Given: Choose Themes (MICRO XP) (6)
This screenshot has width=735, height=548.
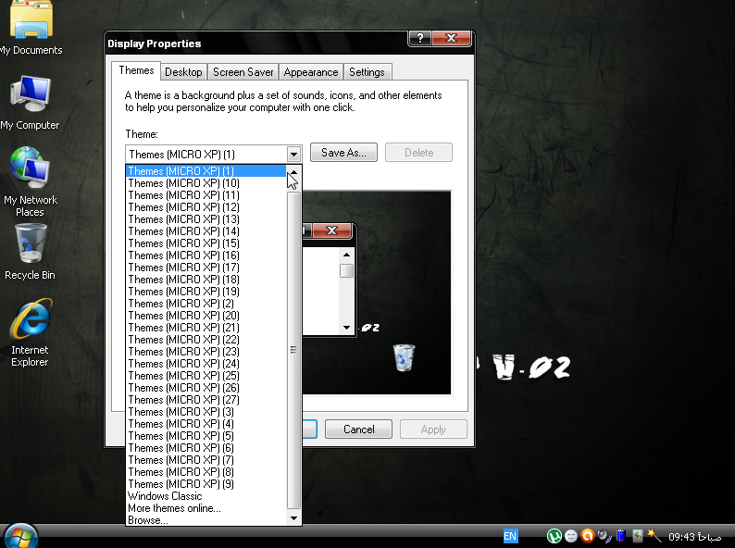Looking at the screenshot, I should (x=206, y=448).
